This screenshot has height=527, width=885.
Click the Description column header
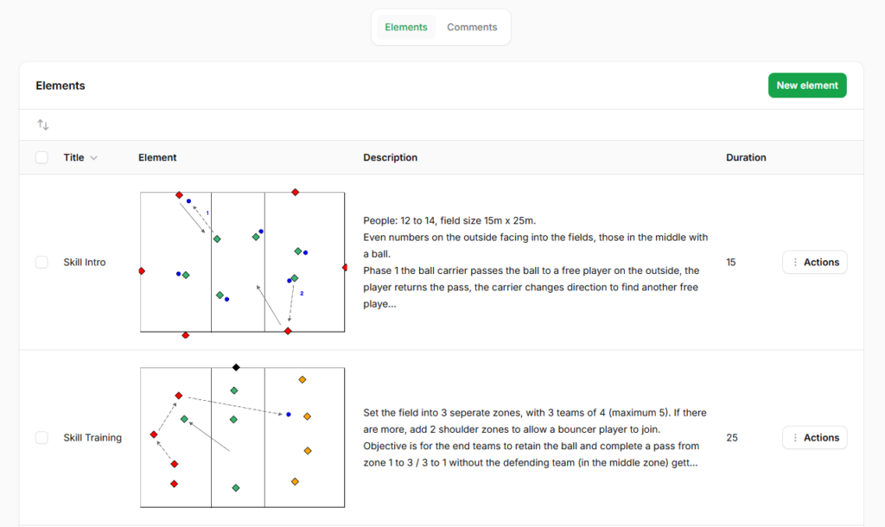(x=390, y=158)
